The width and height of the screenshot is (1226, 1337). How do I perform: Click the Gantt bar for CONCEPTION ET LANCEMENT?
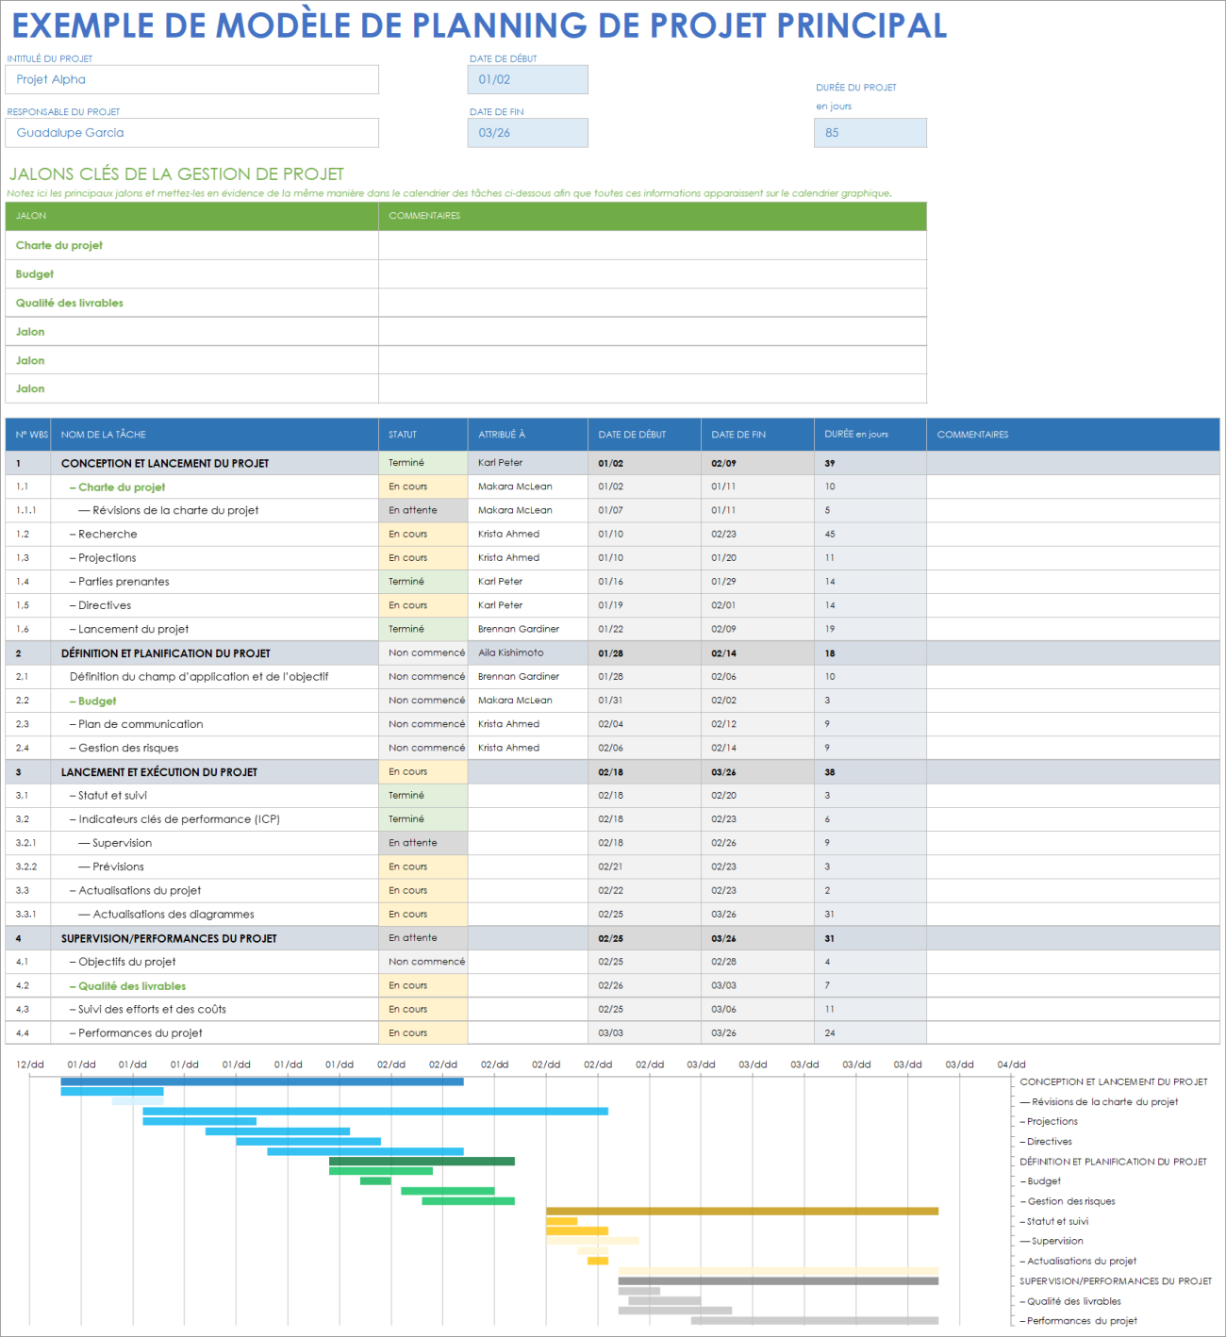pos(264,1082)
